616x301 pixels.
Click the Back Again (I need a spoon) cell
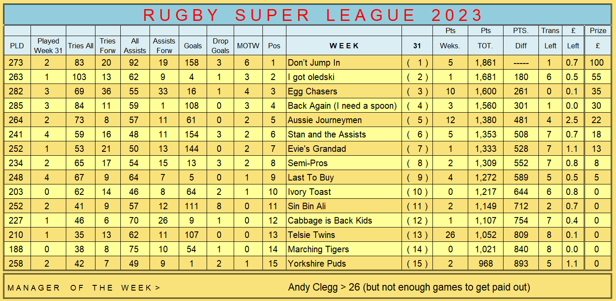tap(344, 106)
